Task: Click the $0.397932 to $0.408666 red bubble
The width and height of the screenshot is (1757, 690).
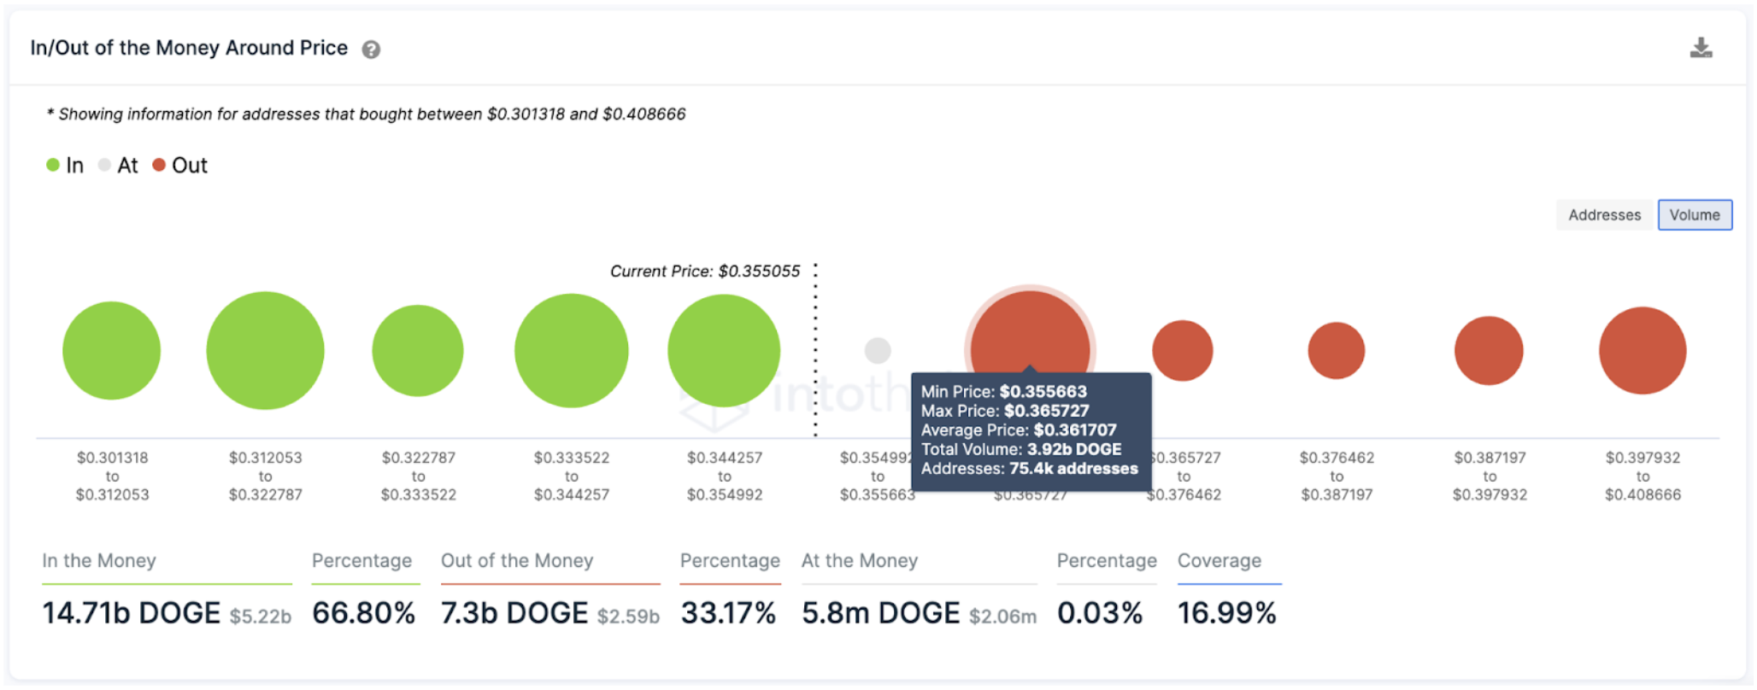Action: [x=1642, y=350]
